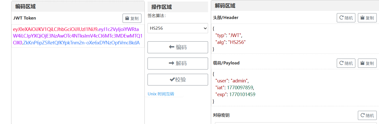The width and height of the screenshot is (379, 124).
Task: Randomize the 载荷/Payload content
Action: (x=346, y=63)
